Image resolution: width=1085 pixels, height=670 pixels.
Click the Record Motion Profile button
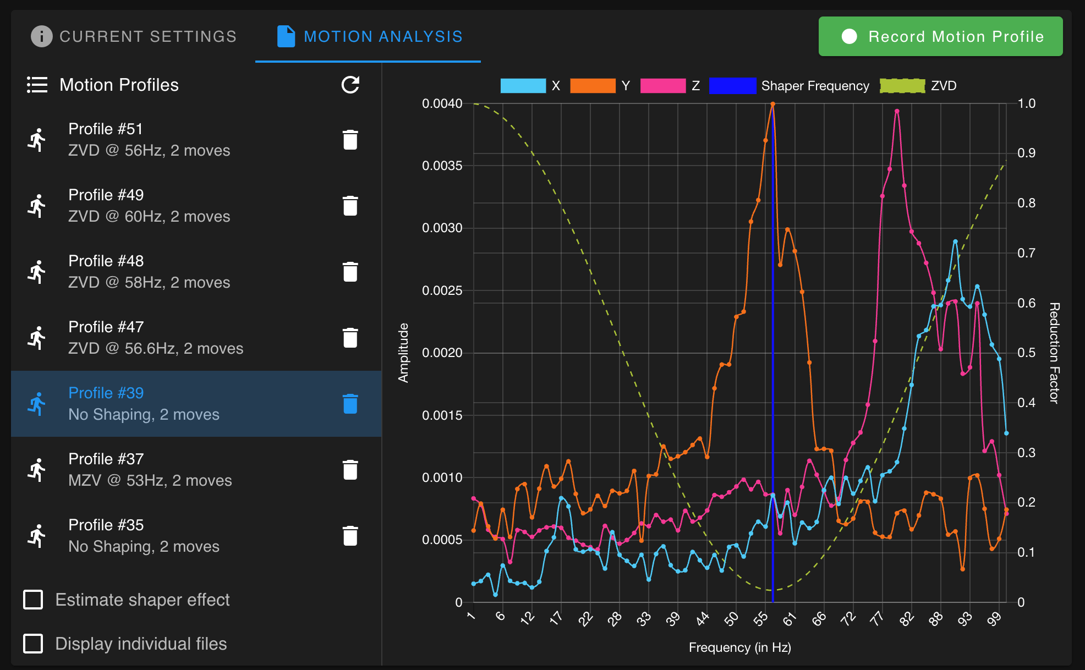[x=941, y=36]
